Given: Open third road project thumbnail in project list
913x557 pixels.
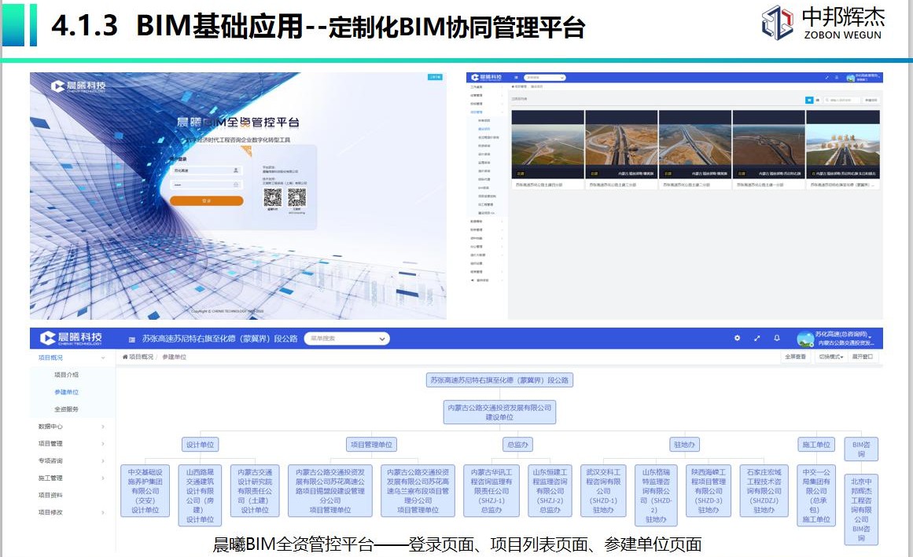Looking at the screenshot, I should tap(694, 145).
